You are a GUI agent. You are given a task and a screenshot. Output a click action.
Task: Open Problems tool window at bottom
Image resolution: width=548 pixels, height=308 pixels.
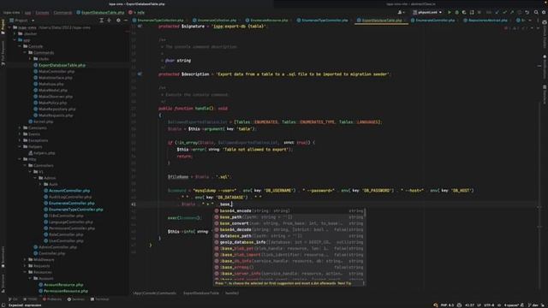[51, 299]
